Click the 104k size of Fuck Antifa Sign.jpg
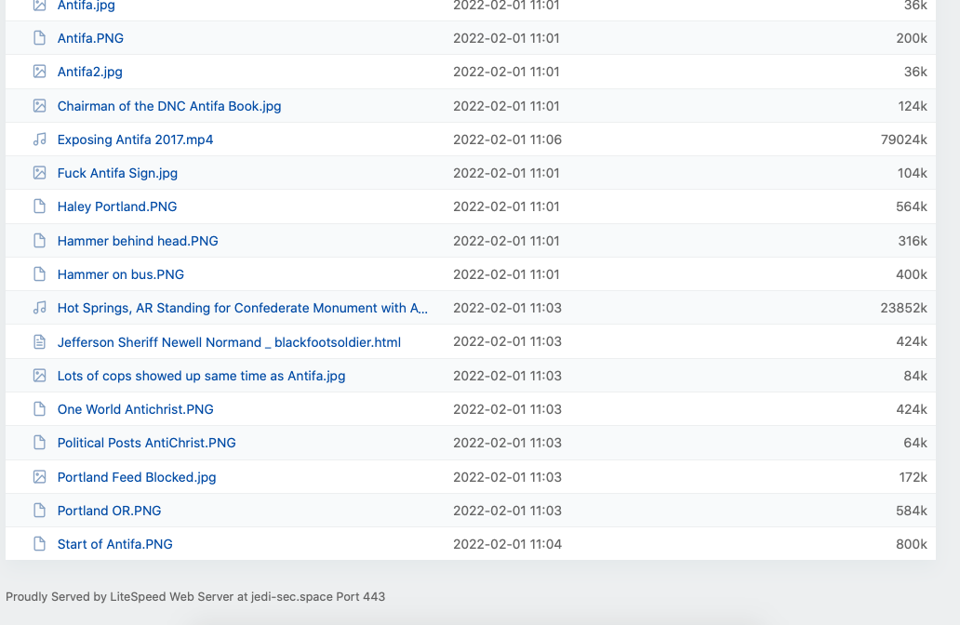 pyautogui.click(x=913, y=173)
